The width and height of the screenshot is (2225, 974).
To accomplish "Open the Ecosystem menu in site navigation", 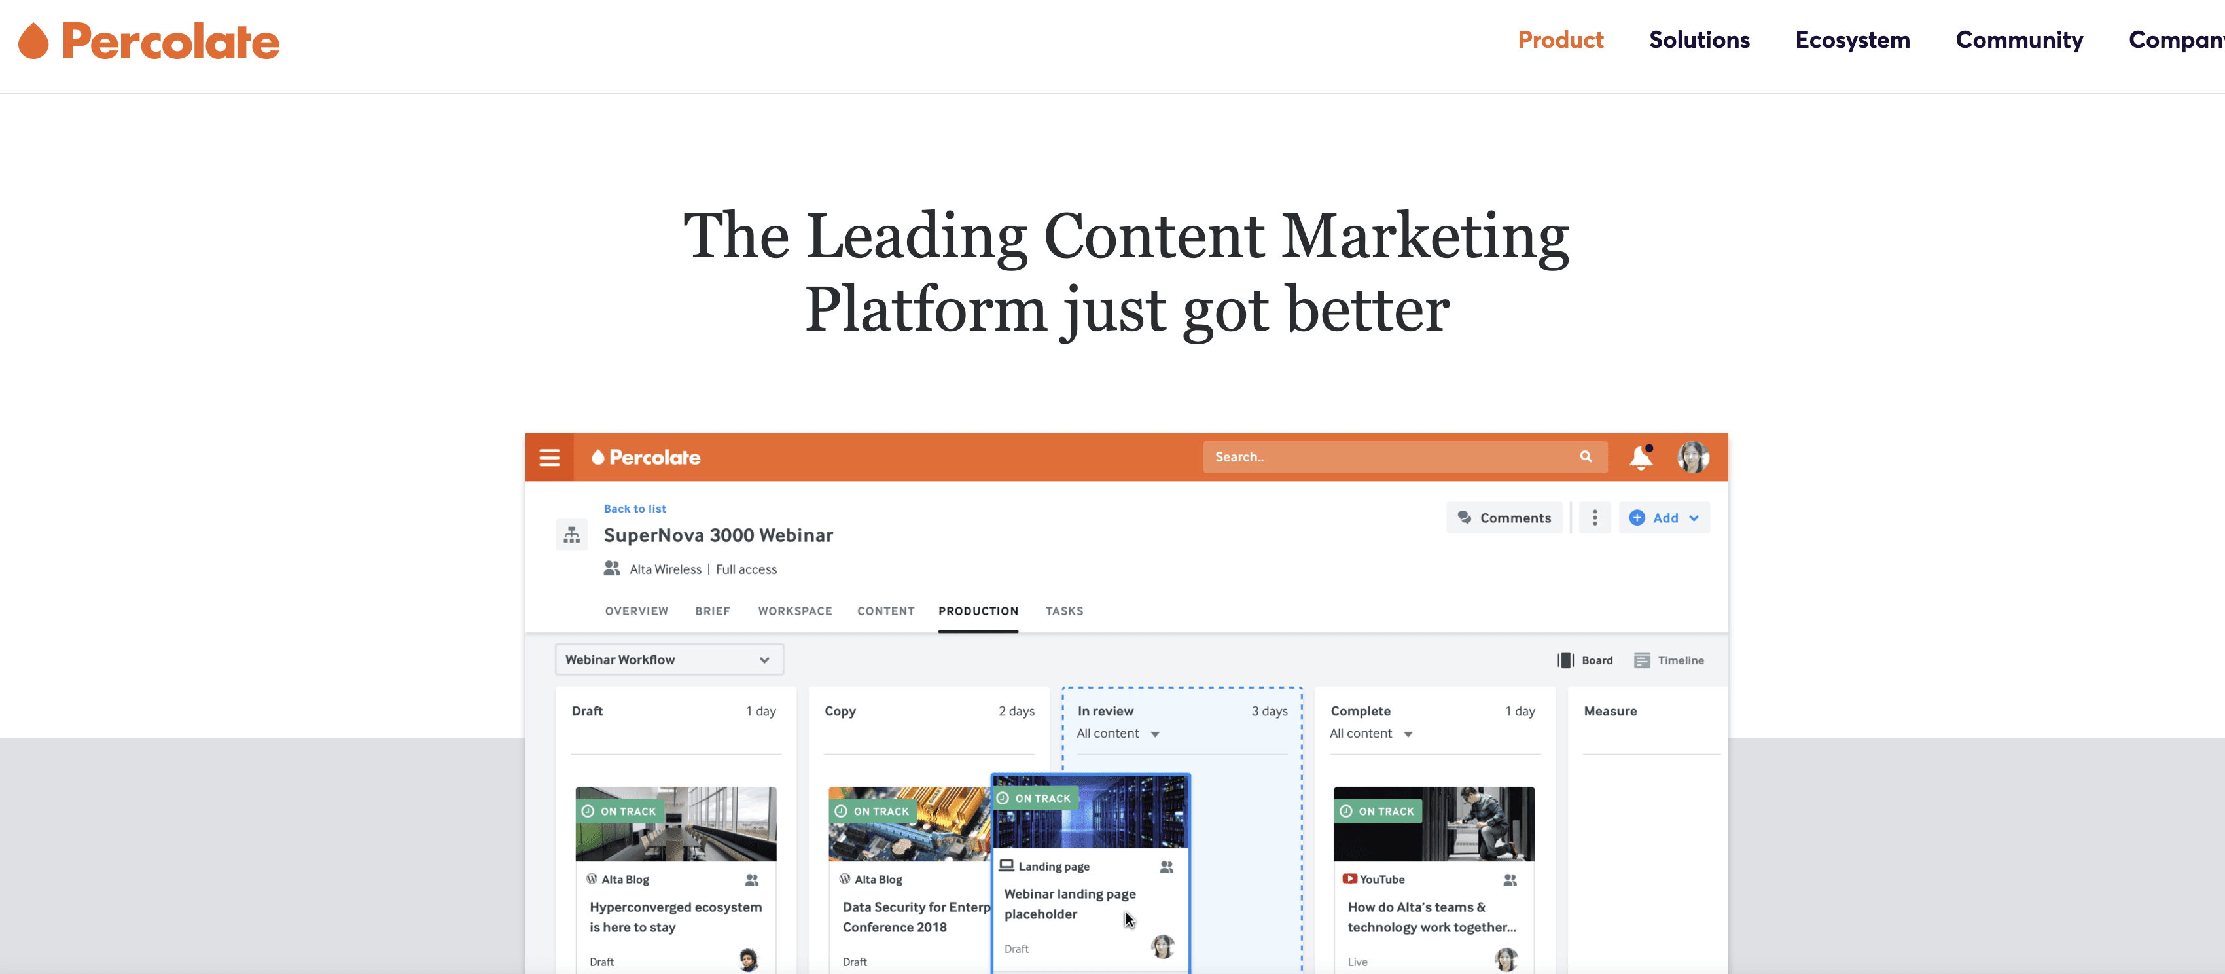I will [x=1852, y=40].
